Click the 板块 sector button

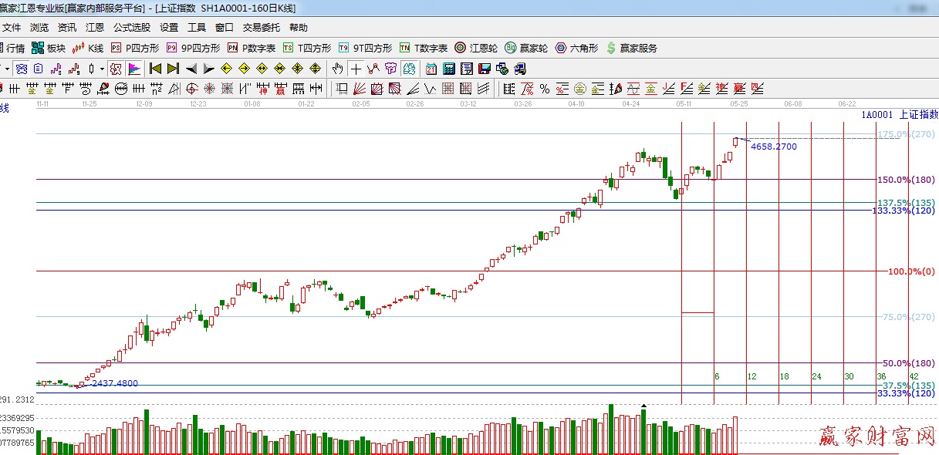click(49, 48)
